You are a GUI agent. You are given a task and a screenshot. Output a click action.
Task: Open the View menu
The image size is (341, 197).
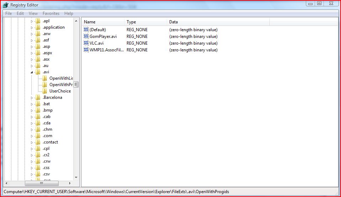pos(33,13)
